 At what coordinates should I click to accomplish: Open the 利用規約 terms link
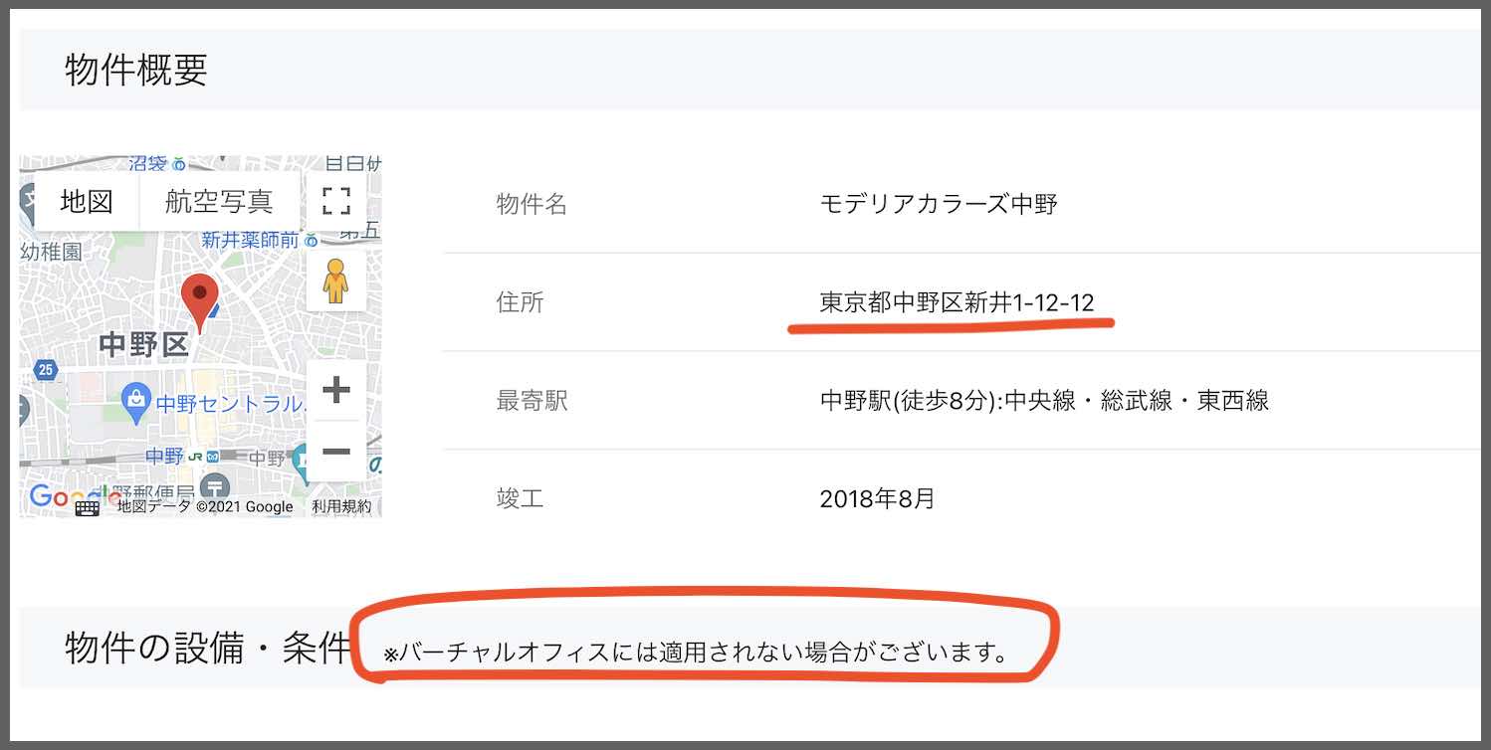342,507
